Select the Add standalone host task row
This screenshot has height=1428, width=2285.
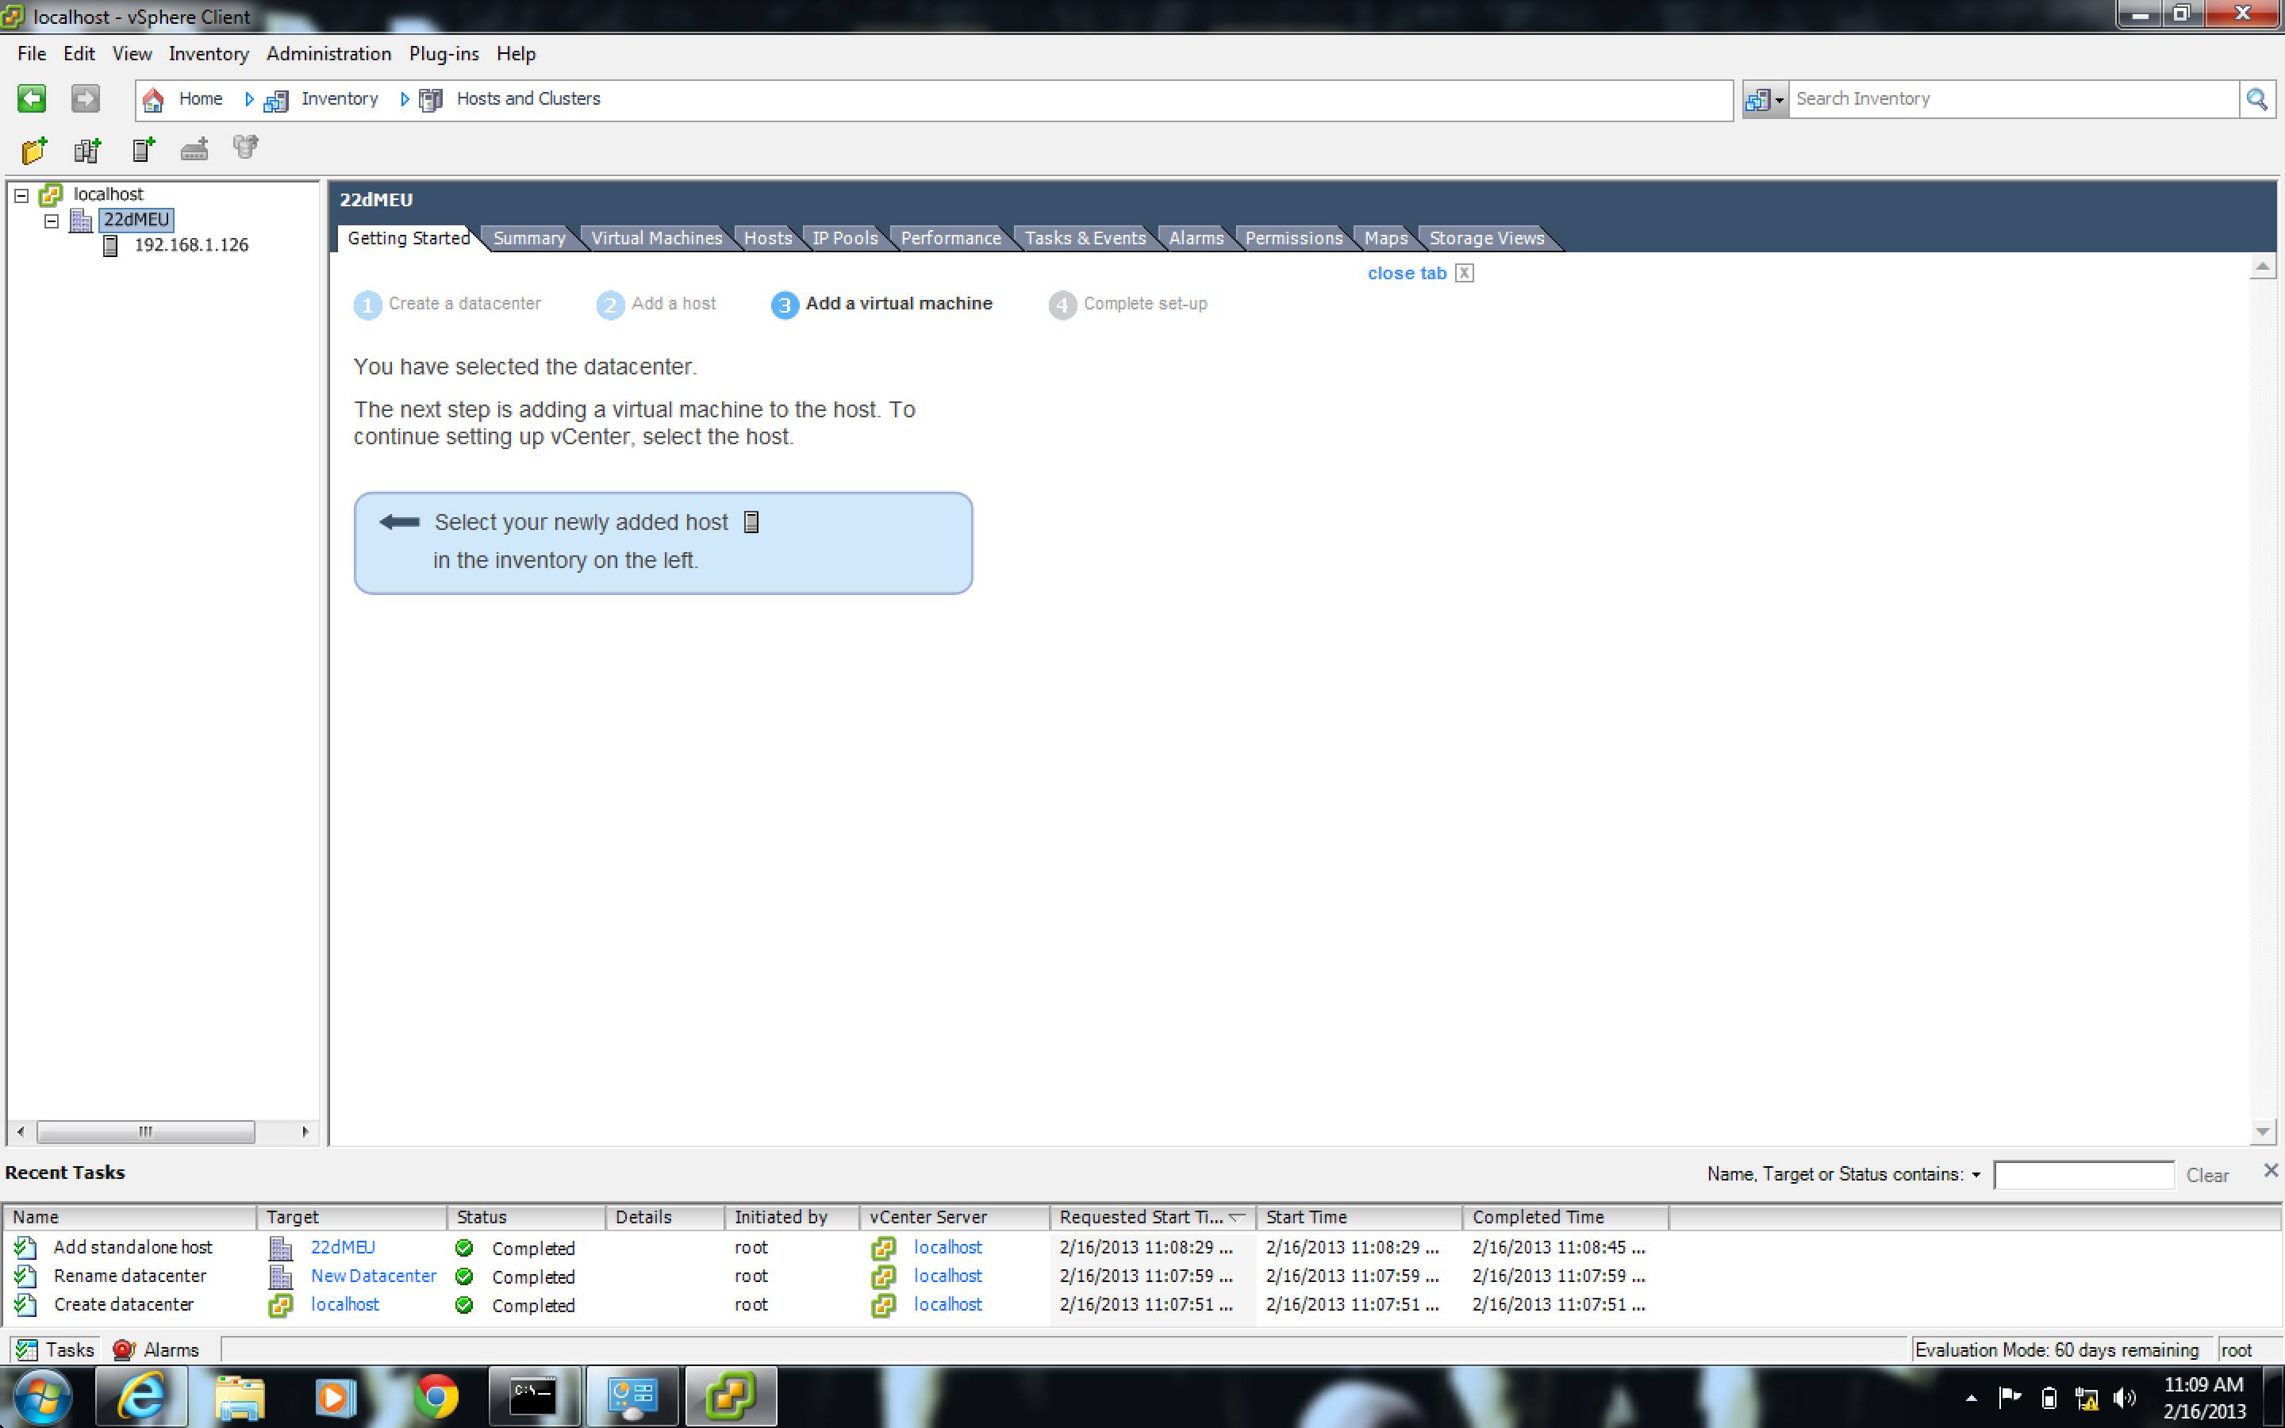1141,1246
